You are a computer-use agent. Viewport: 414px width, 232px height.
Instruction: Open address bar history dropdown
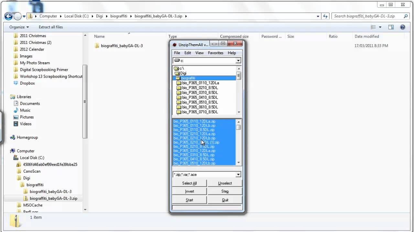coord(318,16)
